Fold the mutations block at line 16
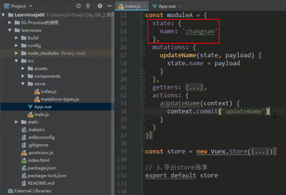The image size is (286, 195). pyautogui.click(x=142, y=47)
